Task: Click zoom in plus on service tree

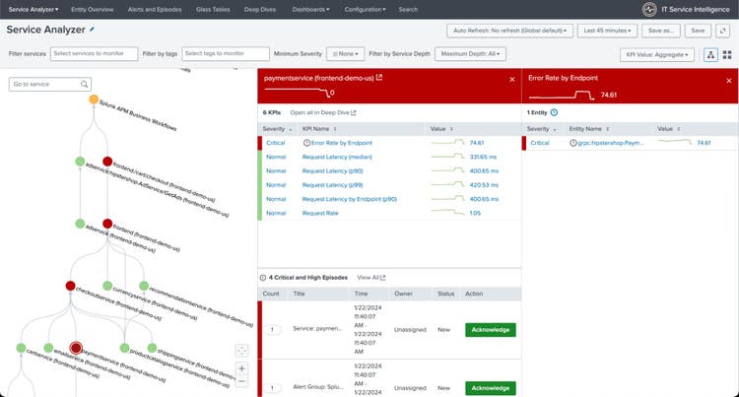Action: (242, 368)
